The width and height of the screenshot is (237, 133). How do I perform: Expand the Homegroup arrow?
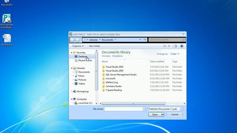(71, 91)
